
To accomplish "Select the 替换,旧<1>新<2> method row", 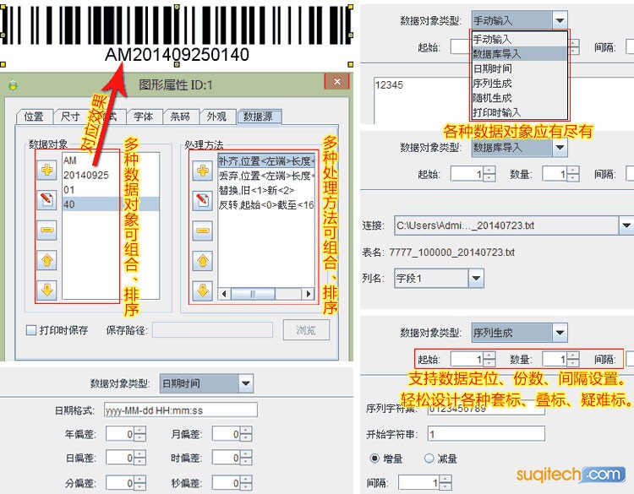I will [x=266, y=190].
